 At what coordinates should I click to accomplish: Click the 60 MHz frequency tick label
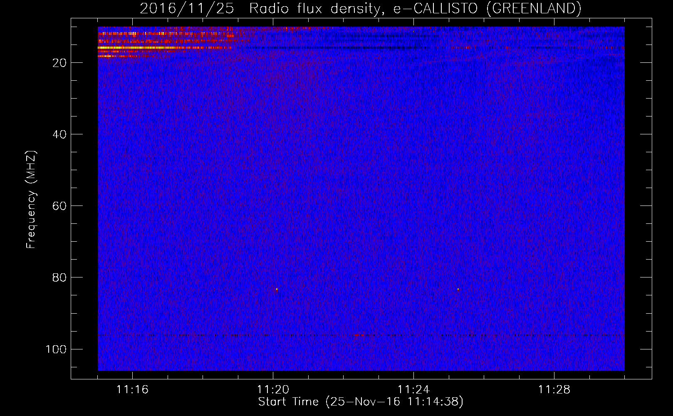(x=59, y=206)
